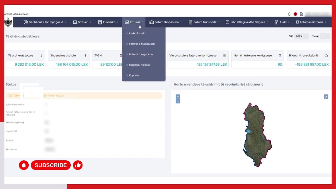Open Libri i Blerjeve dhe Shitjeve menu
This screenshot has height=189, width=336.
(x=247, y=22)
